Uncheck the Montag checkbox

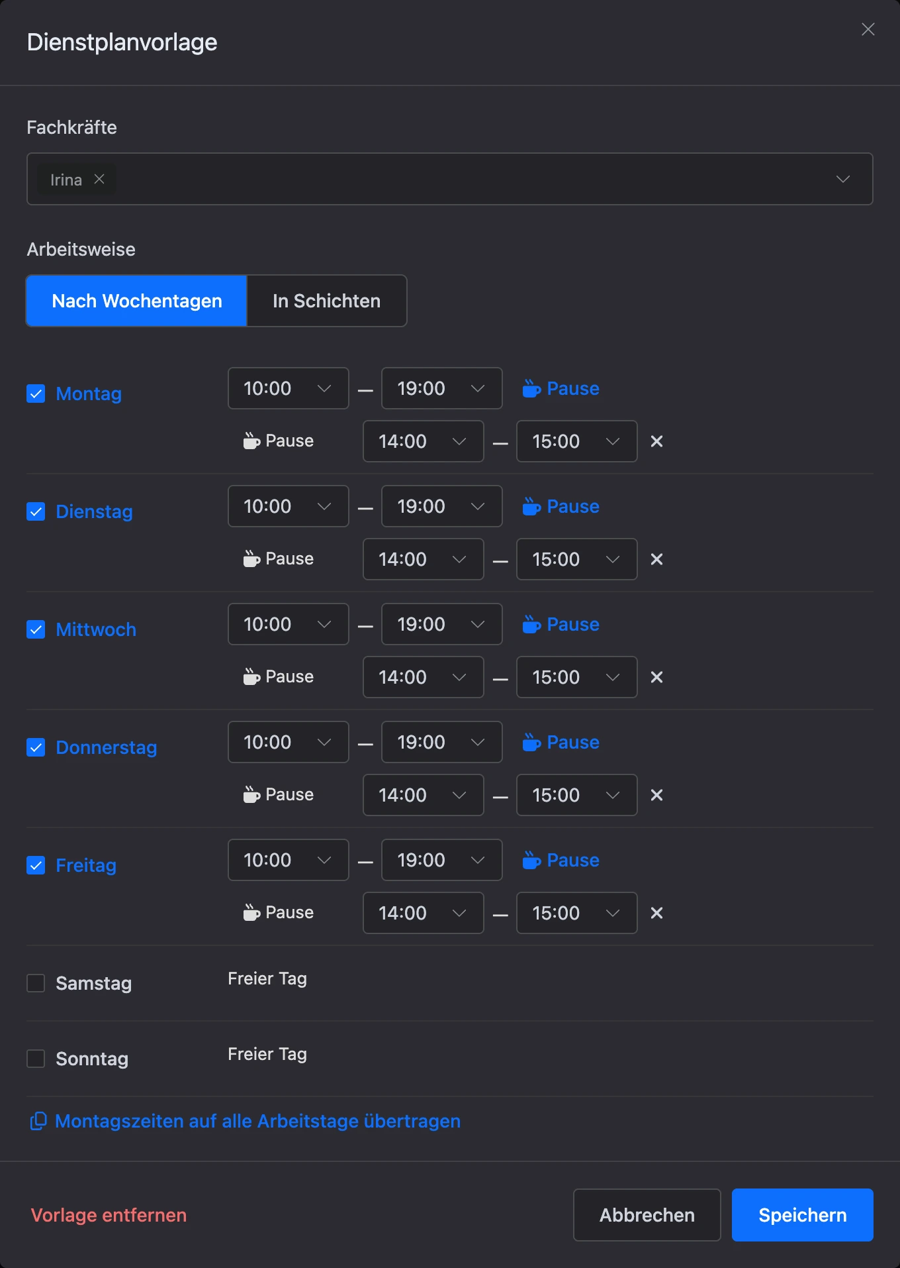pos(36,394)
